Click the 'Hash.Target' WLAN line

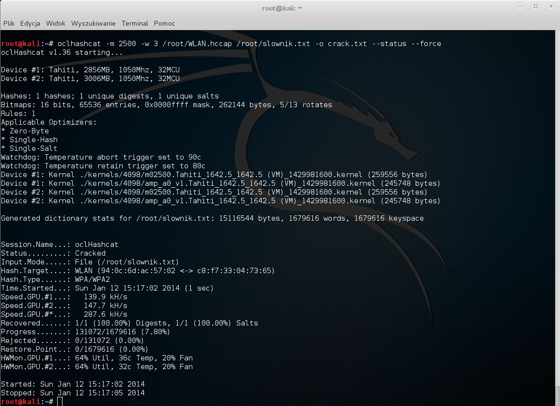click(138, 271)
